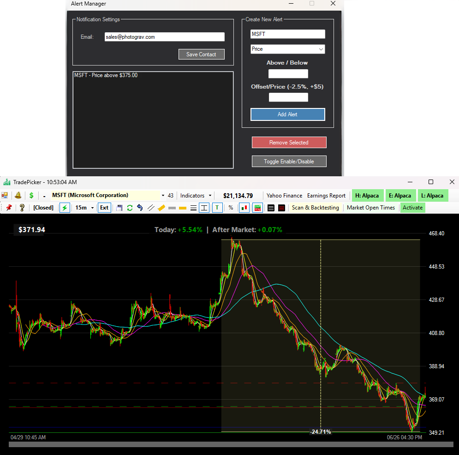Click the Email input field
Viewport: 459px width, 455px height.
pos(165,37)
